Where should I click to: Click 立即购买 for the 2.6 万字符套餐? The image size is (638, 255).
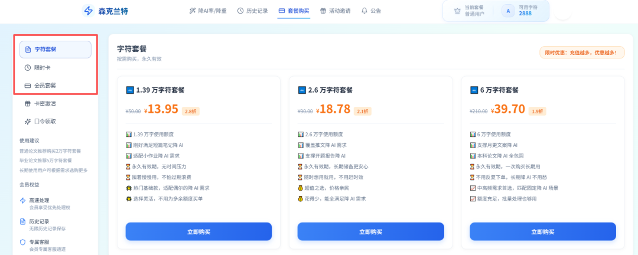[370, 231]
